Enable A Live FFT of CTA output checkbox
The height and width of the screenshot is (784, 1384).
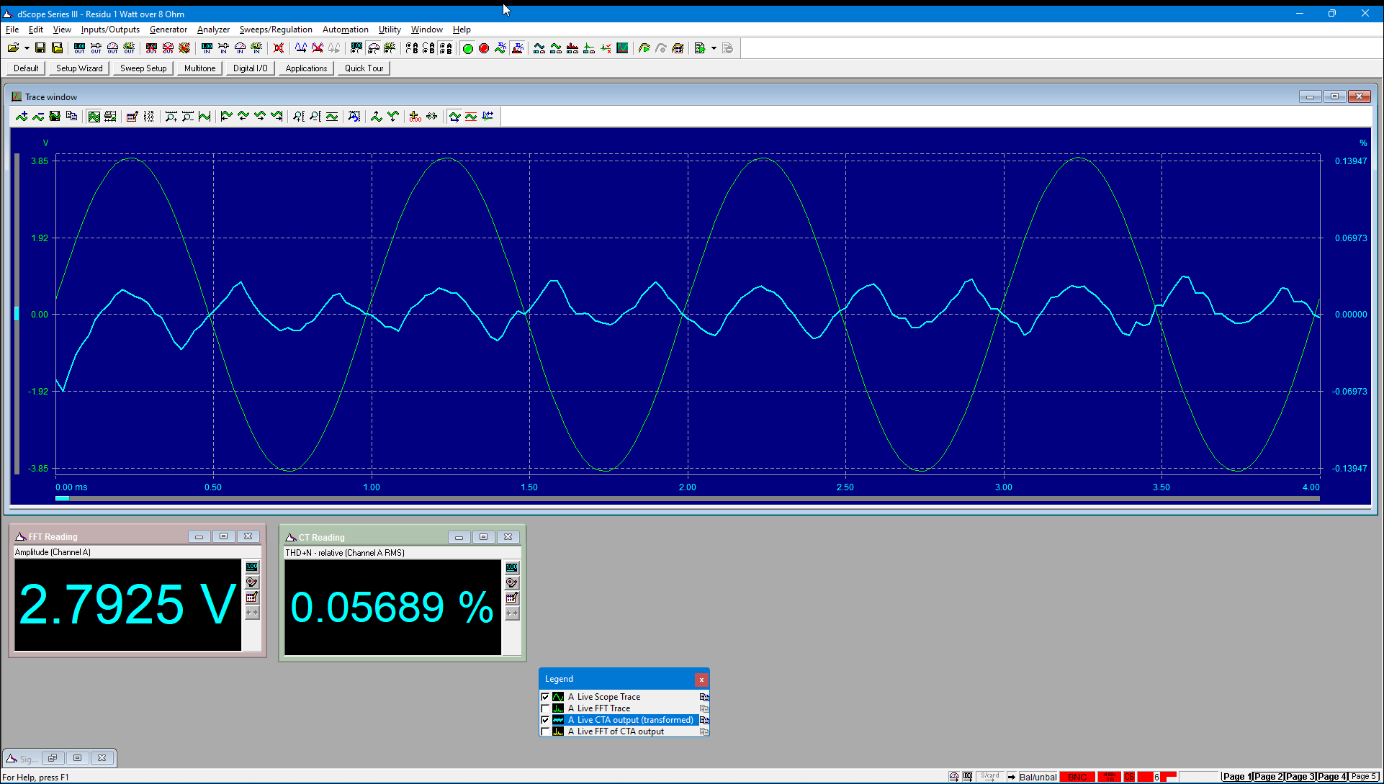click(x=545, y=731)
